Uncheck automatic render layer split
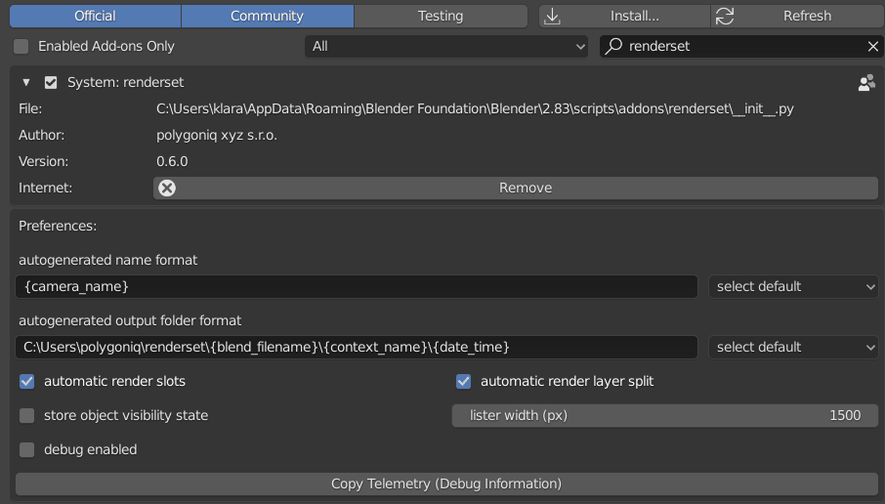The width and height of the screenshot is (885, 504). pyautogui.click(x=464, y=381)
